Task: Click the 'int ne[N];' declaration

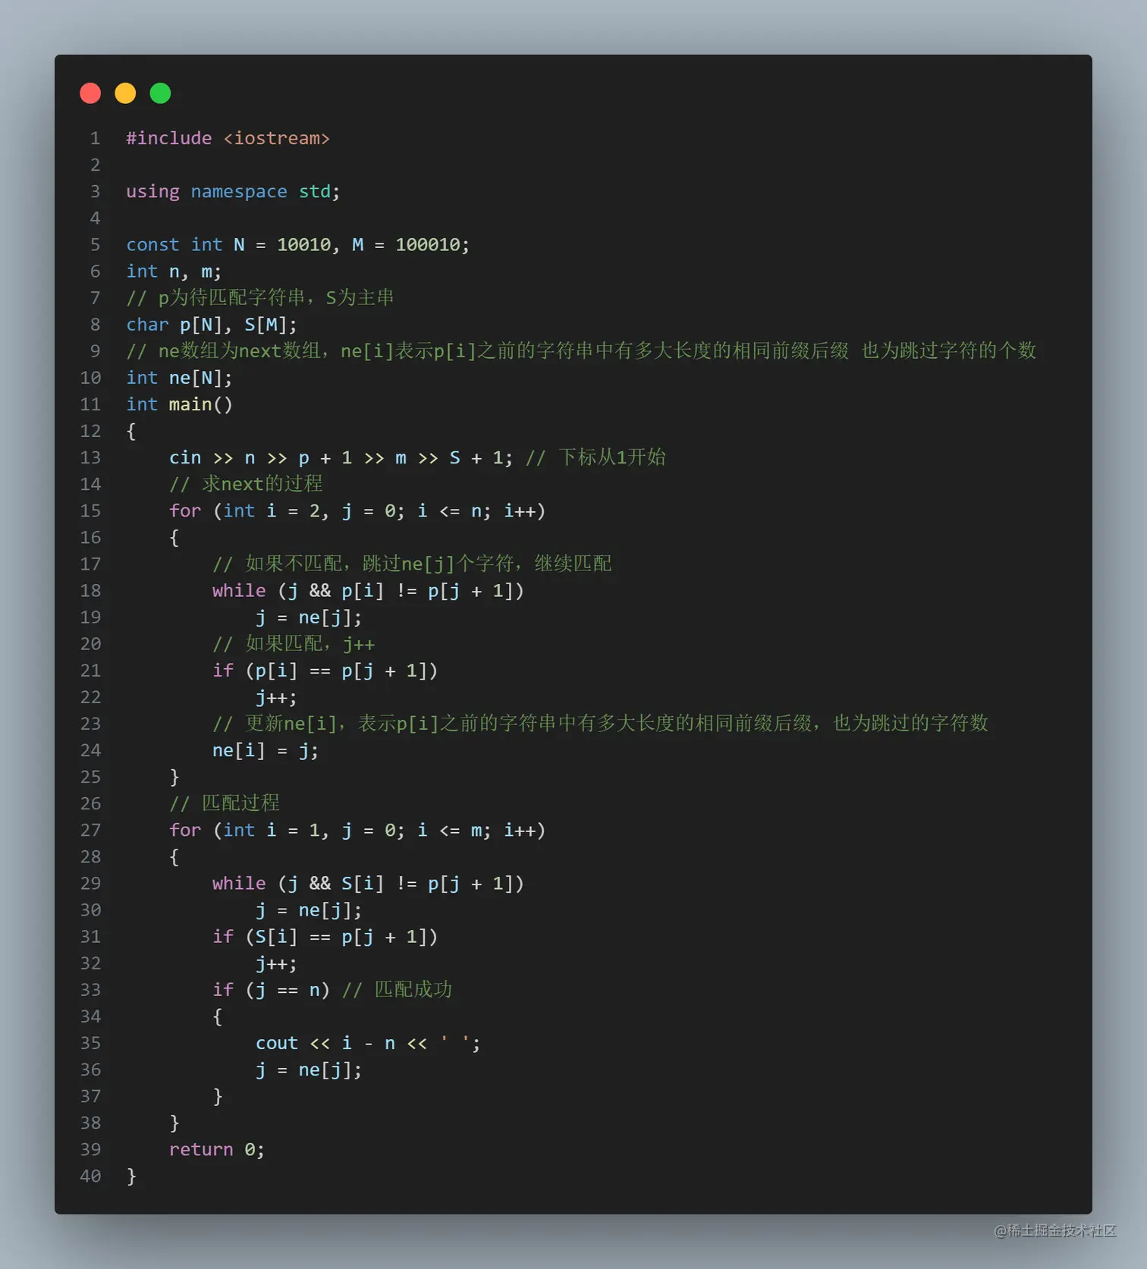Action: tap(179, 378)
